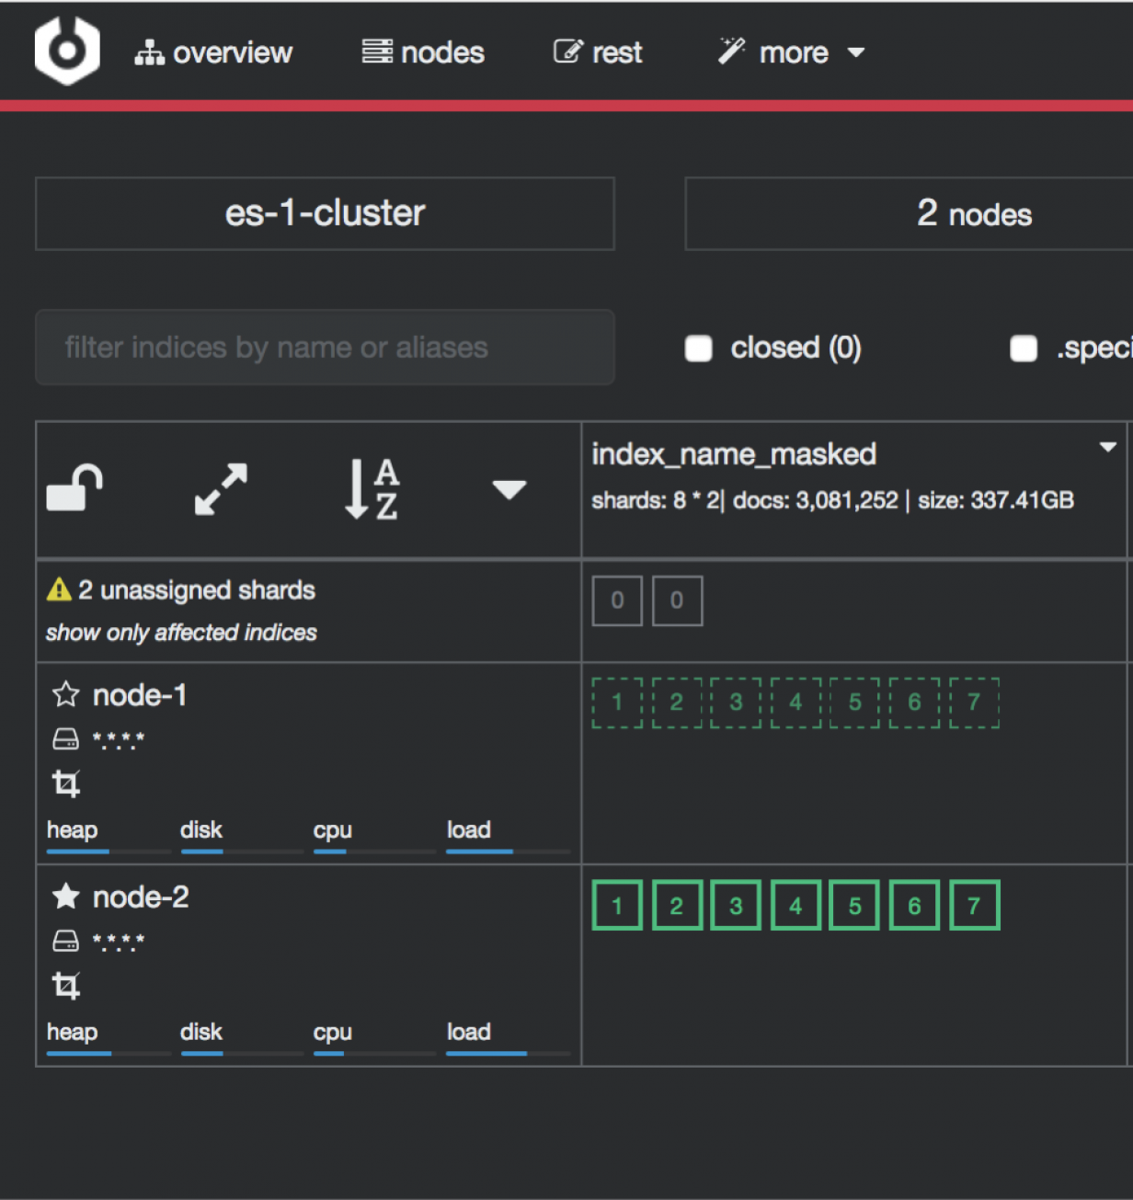Click the yellow unassigned shards warning icon

[59, 589]
